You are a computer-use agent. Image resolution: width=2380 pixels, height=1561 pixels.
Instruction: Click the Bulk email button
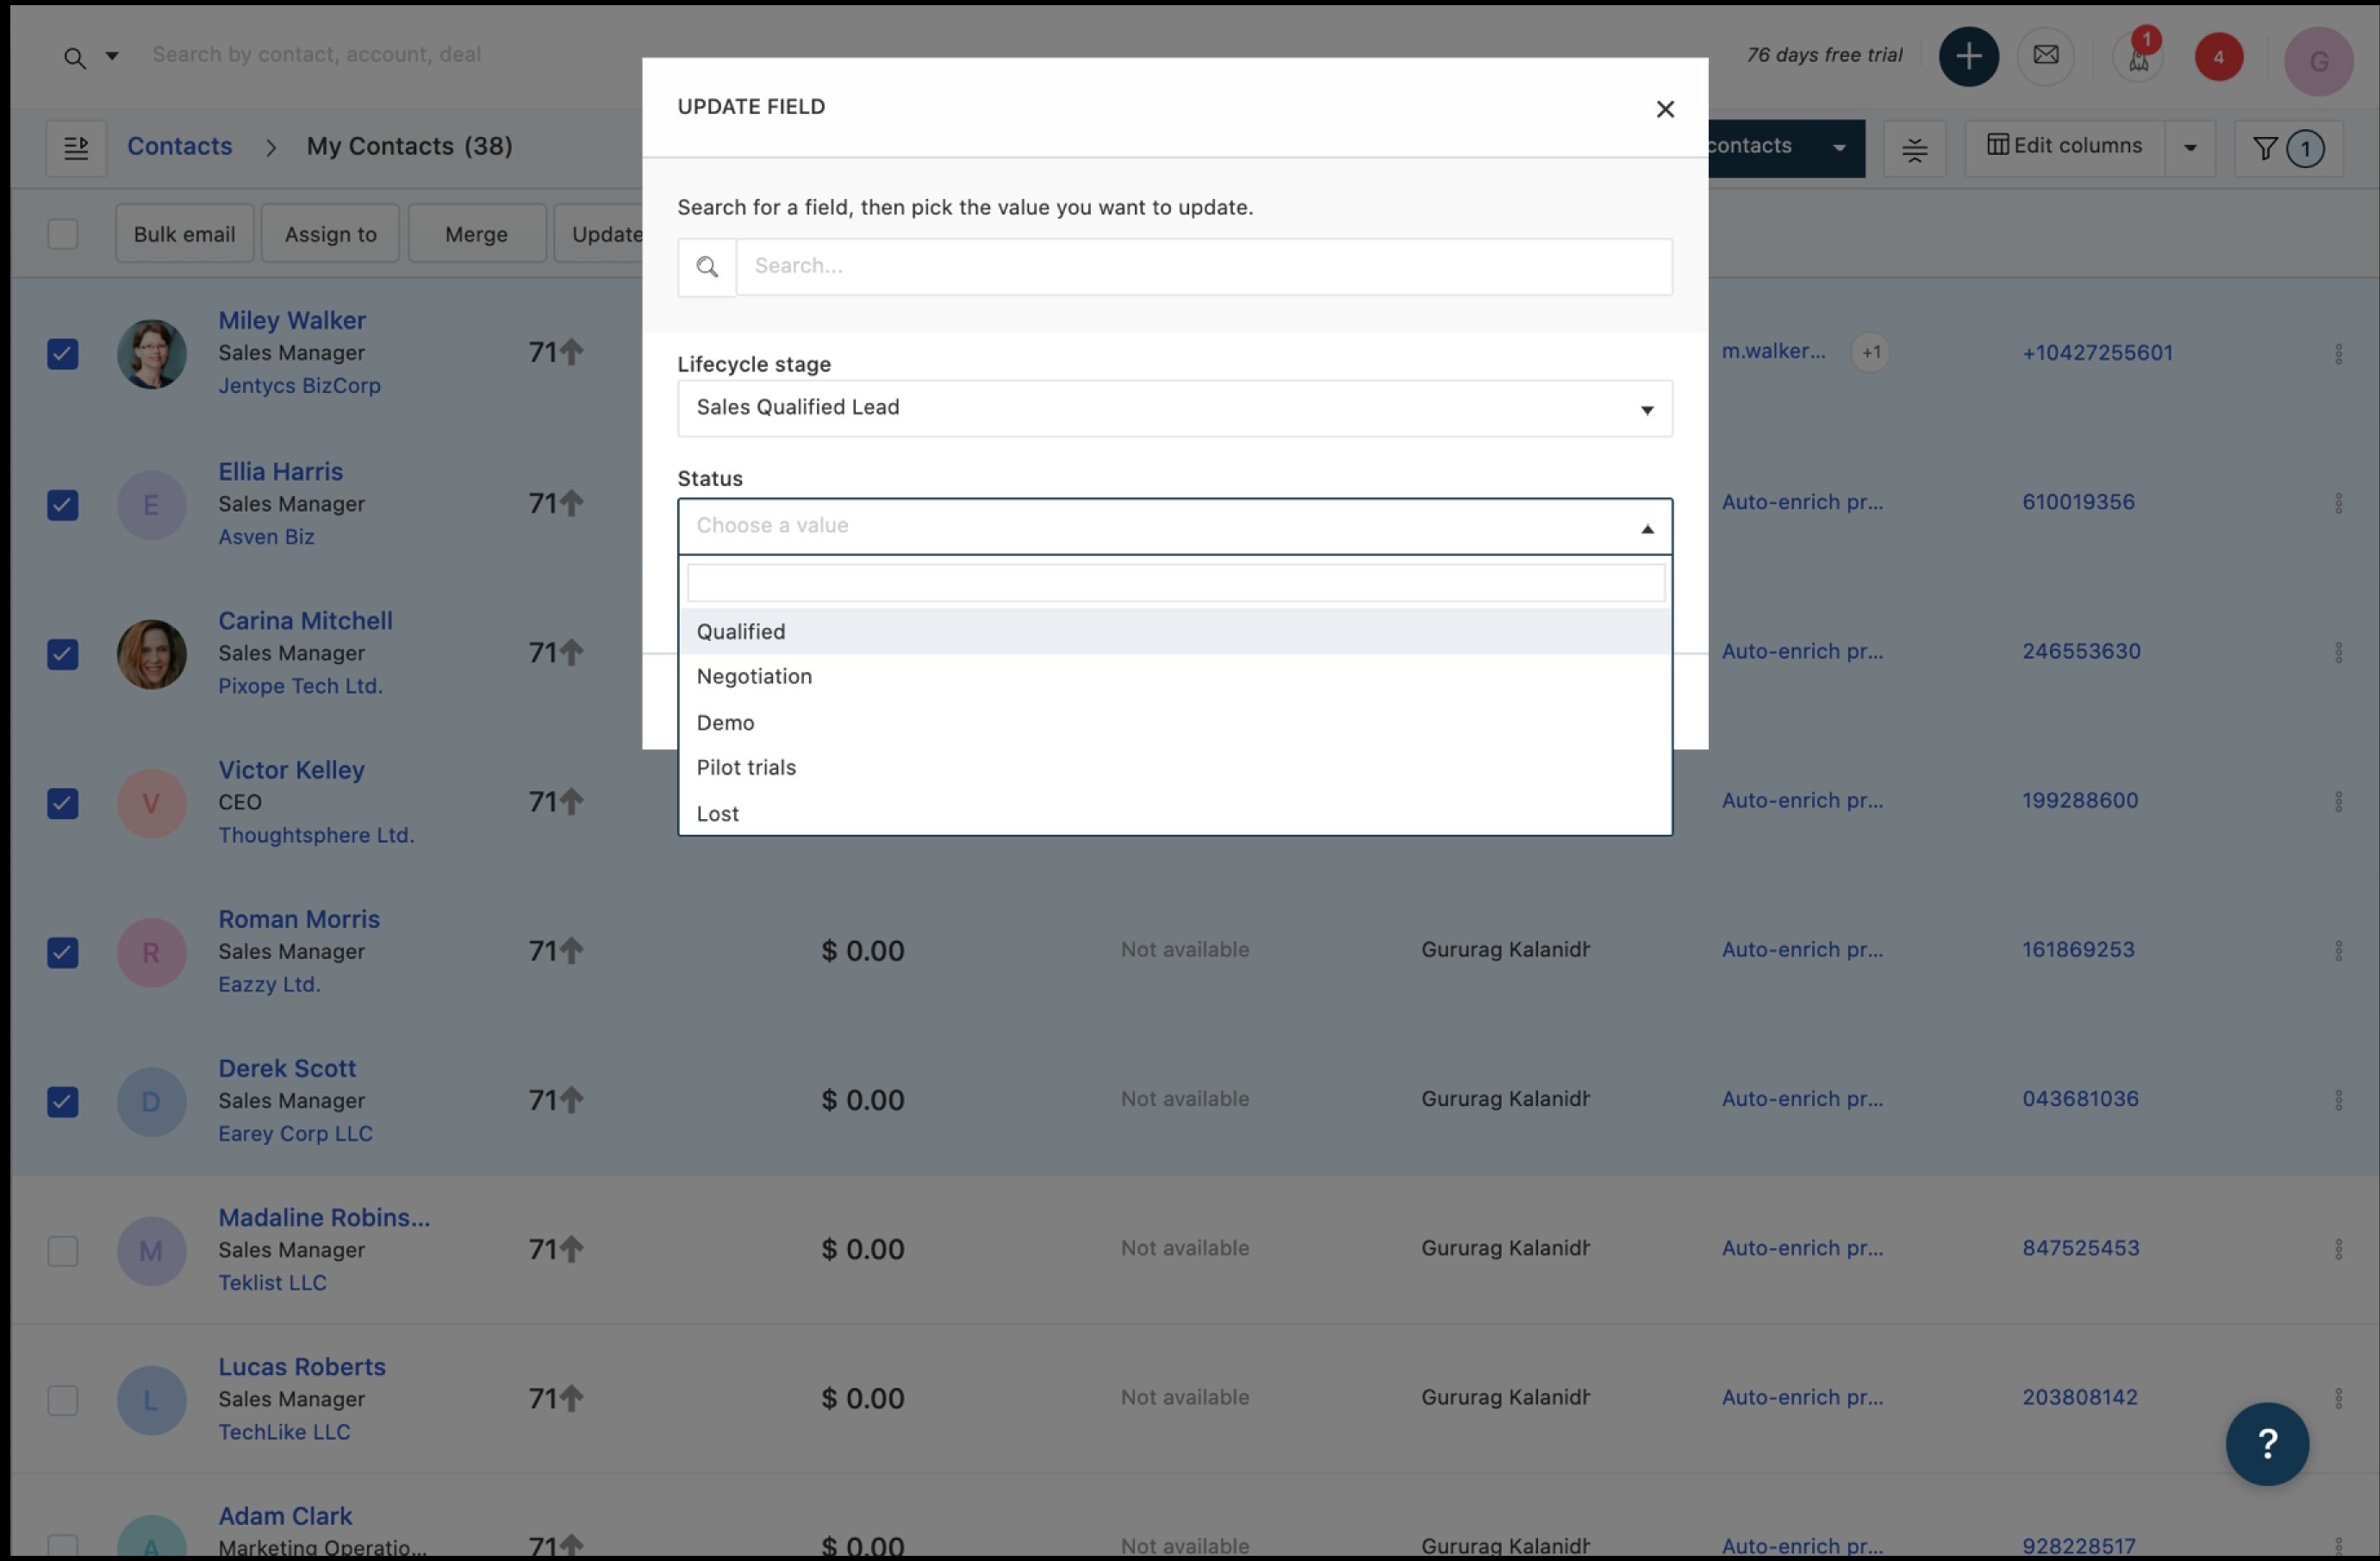[x=184, y=234]
